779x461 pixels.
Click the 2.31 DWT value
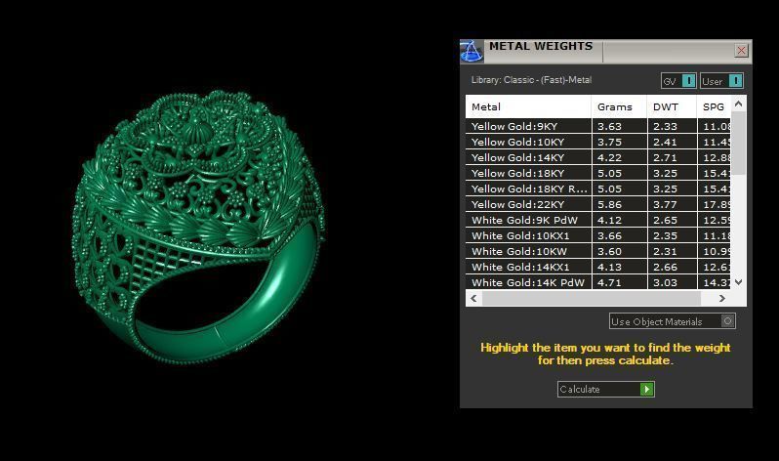pos(665,251)
